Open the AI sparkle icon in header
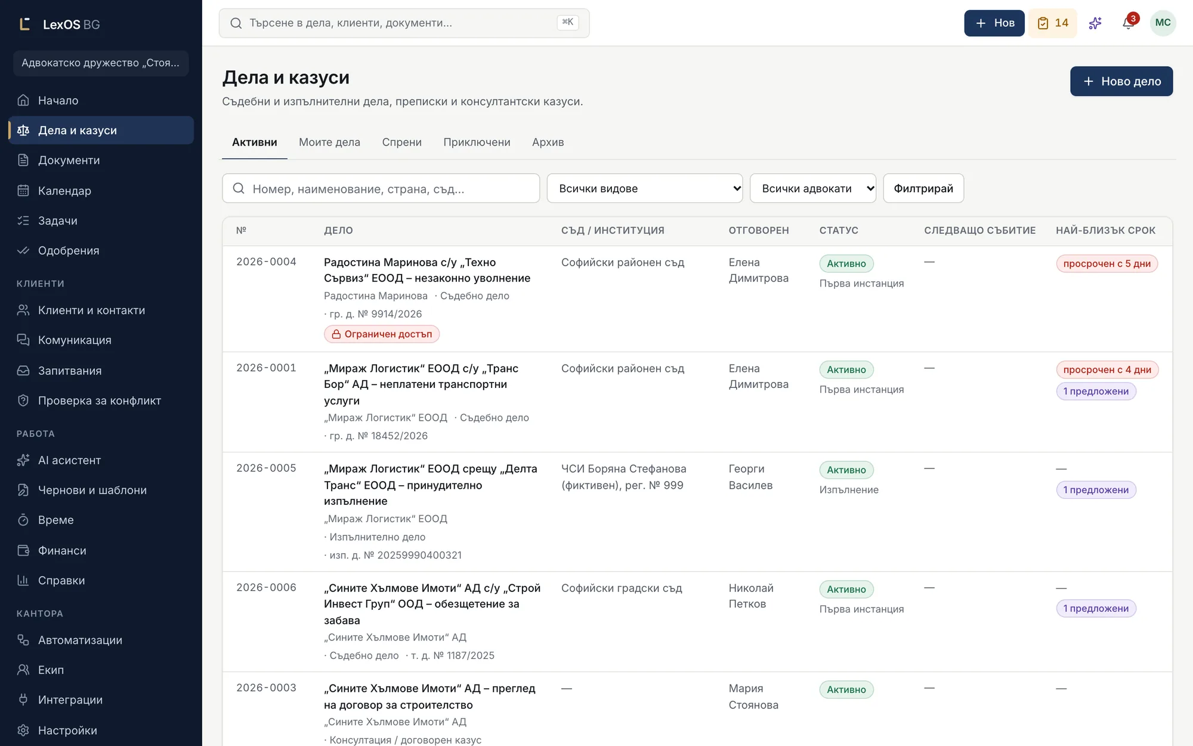Image resolution: width=1193 pixels, height=746 pixels. [x=1095, y=23]
